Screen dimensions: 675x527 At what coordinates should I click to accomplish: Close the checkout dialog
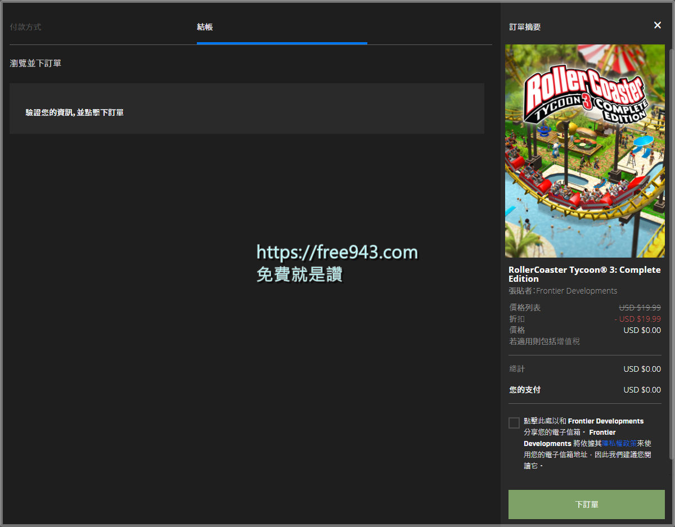[657, 25]
